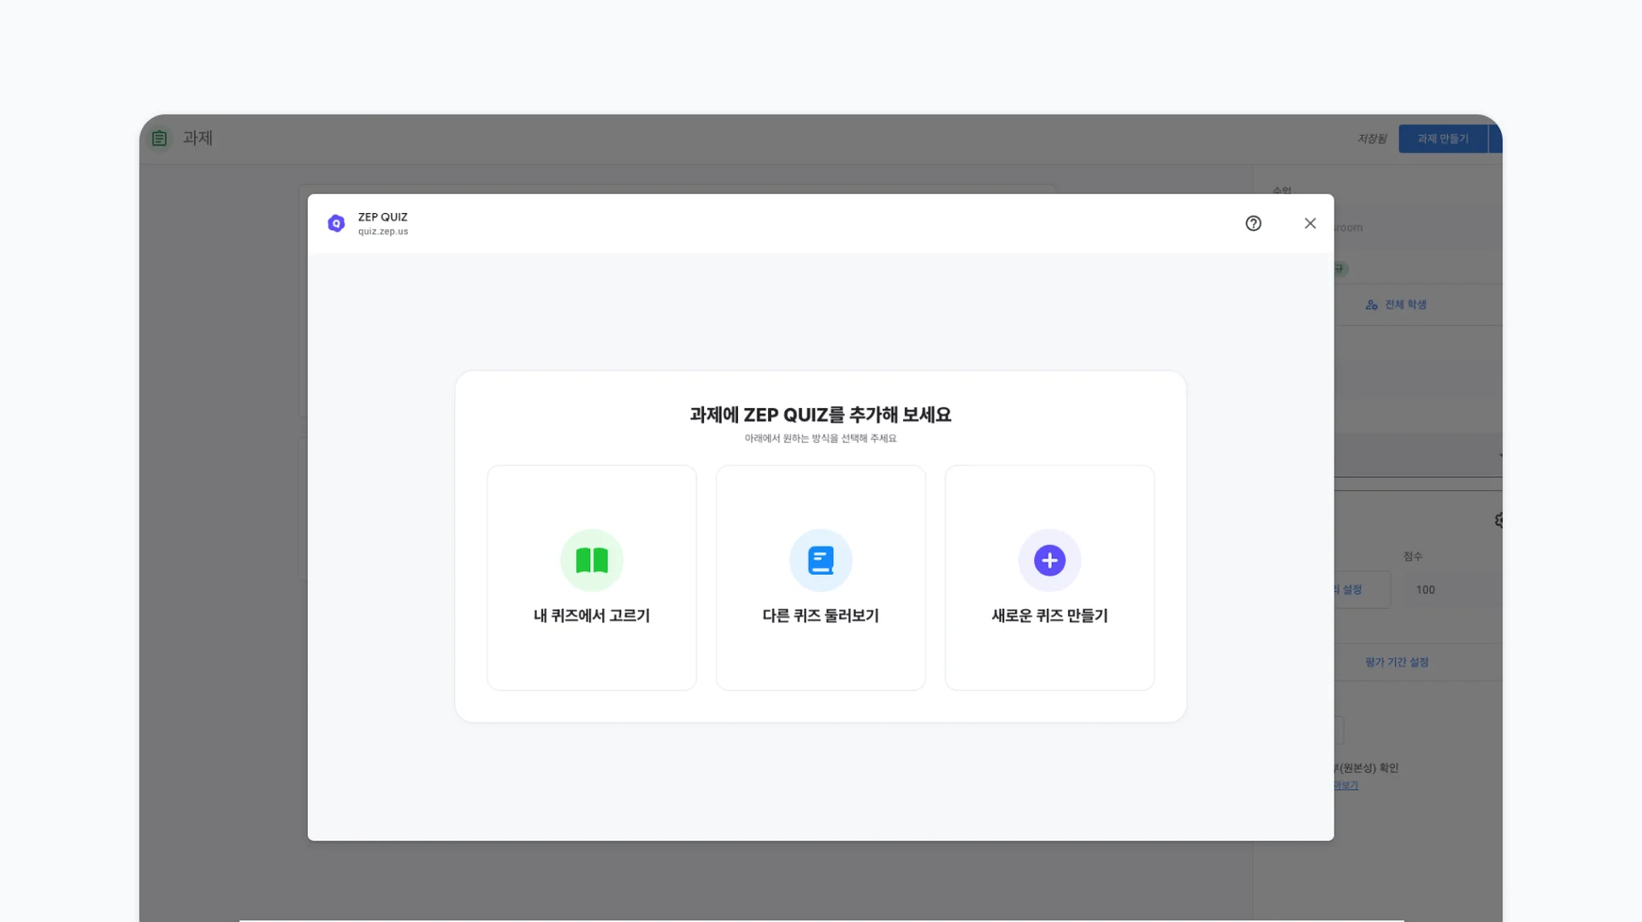Click the heading '과제에 ZEP QUIZ를 추가해 보세요'
This screenshot has width=1642, height=922.
[820, 415]
